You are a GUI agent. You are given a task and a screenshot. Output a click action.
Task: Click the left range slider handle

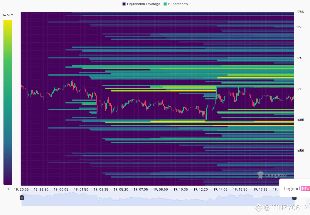pos(22,198)
